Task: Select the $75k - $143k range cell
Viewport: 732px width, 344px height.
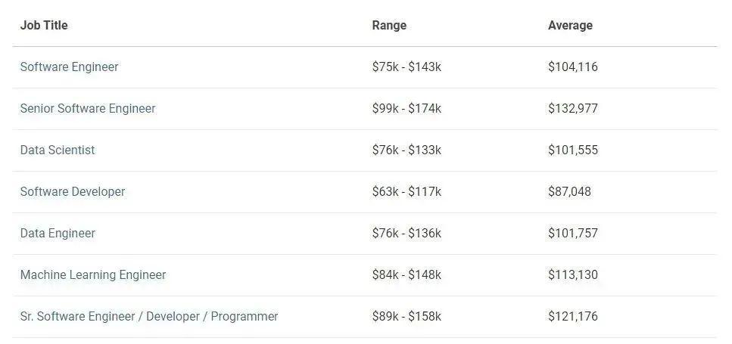Action: tap(406, 67)
